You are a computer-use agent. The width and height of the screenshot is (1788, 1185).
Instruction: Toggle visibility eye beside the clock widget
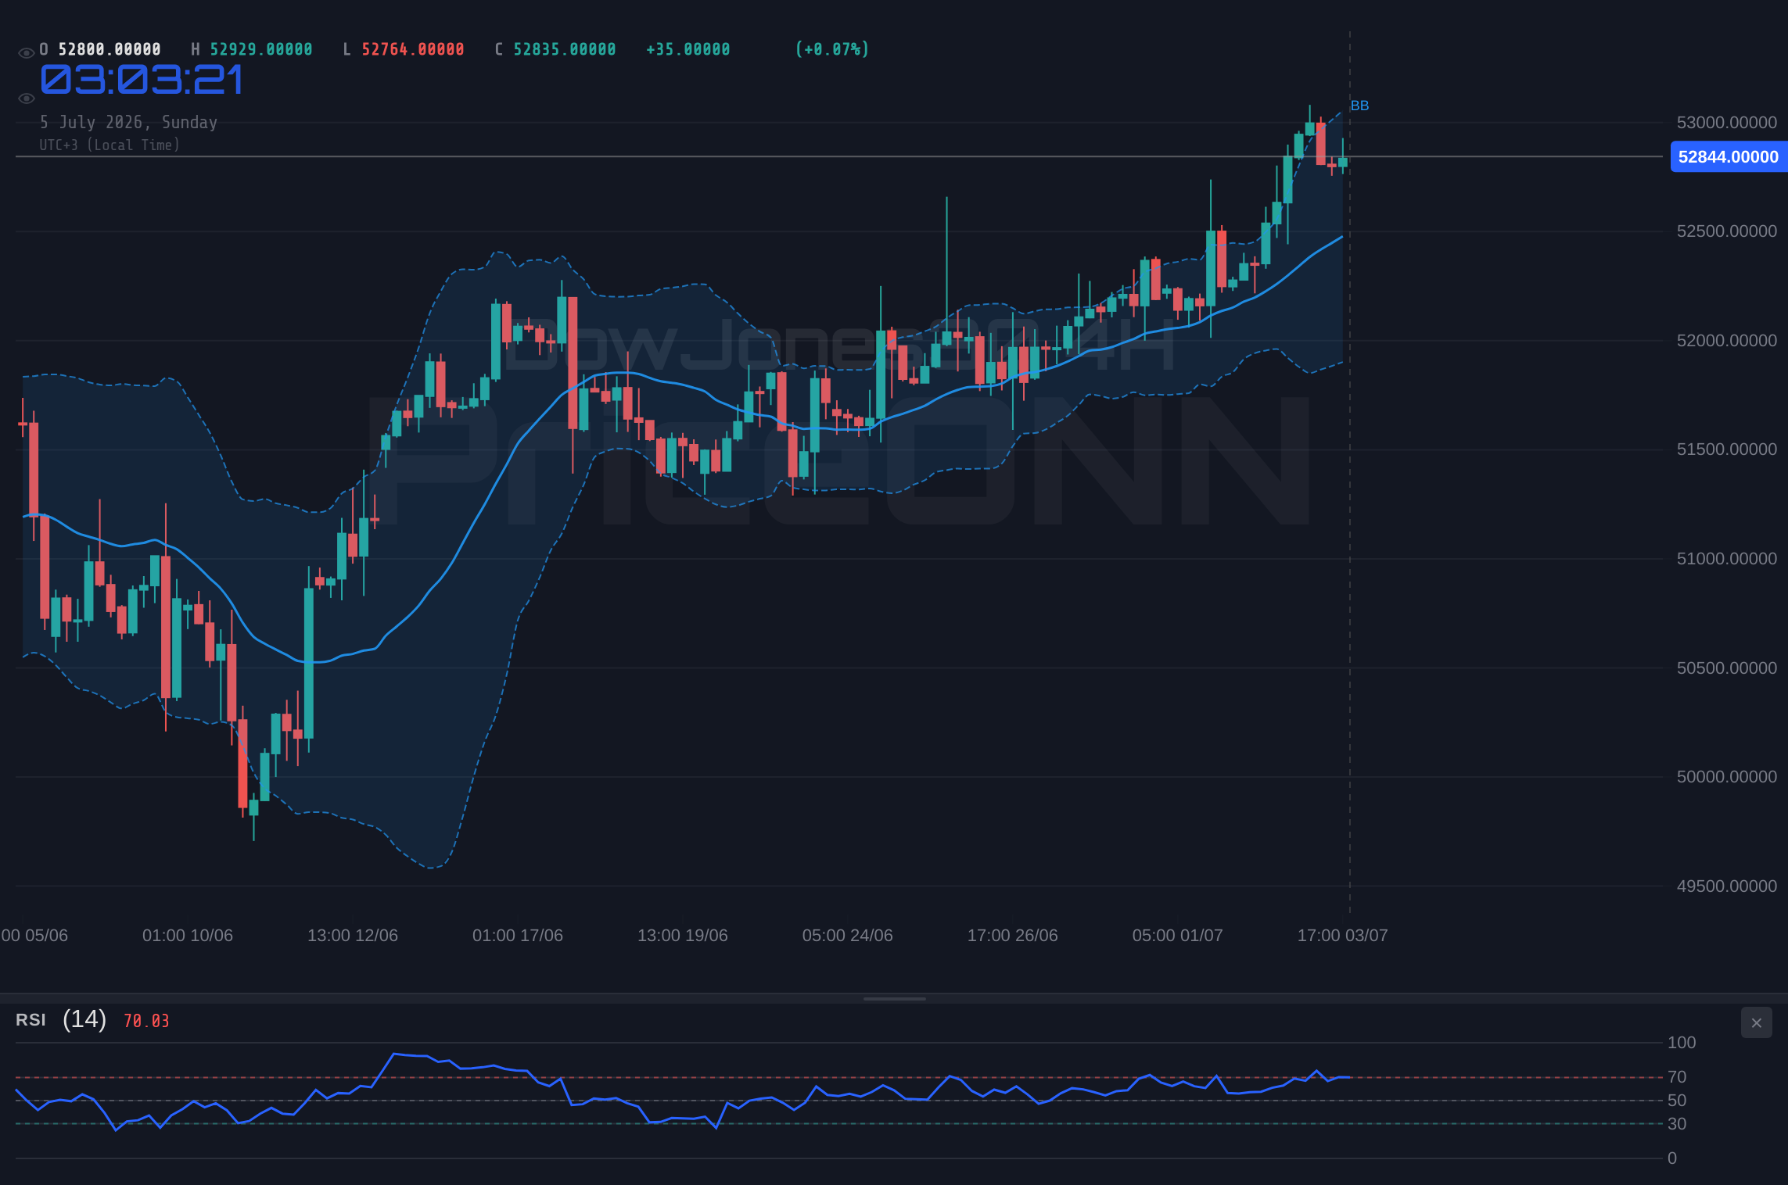(x=26, y=98)
